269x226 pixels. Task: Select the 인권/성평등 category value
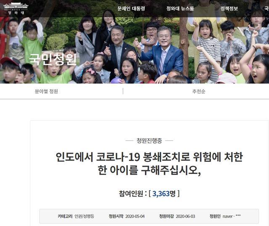coord(84,216)
